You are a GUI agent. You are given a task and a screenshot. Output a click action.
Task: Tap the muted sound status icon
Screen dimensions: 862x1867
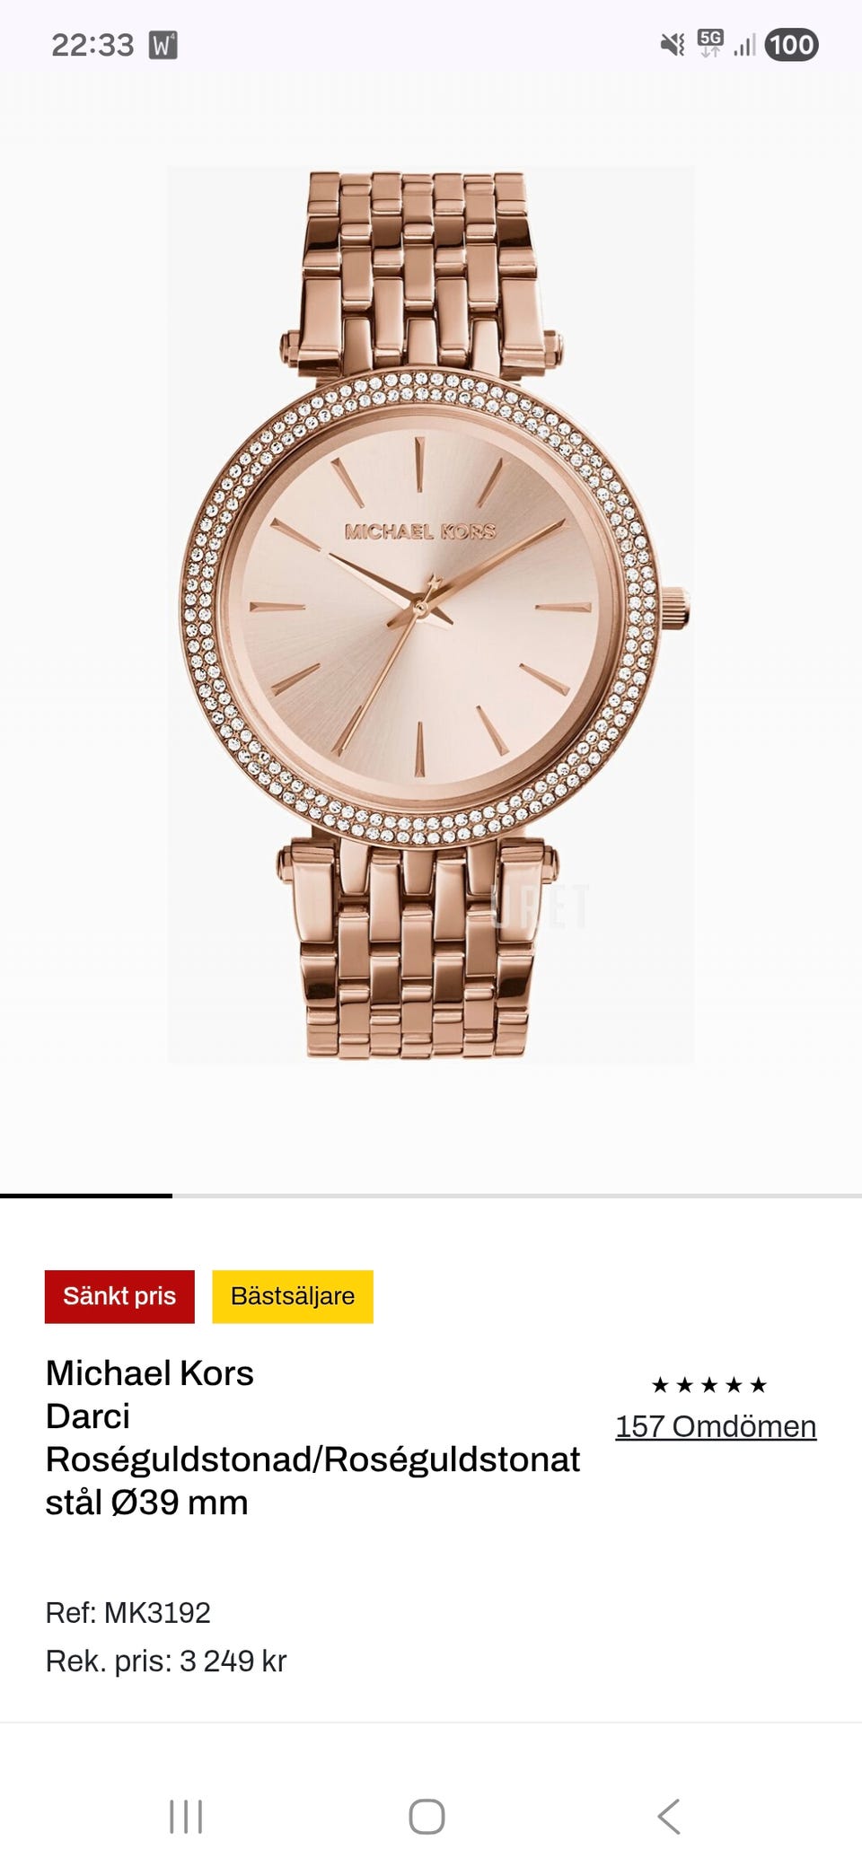pos(672,45)
